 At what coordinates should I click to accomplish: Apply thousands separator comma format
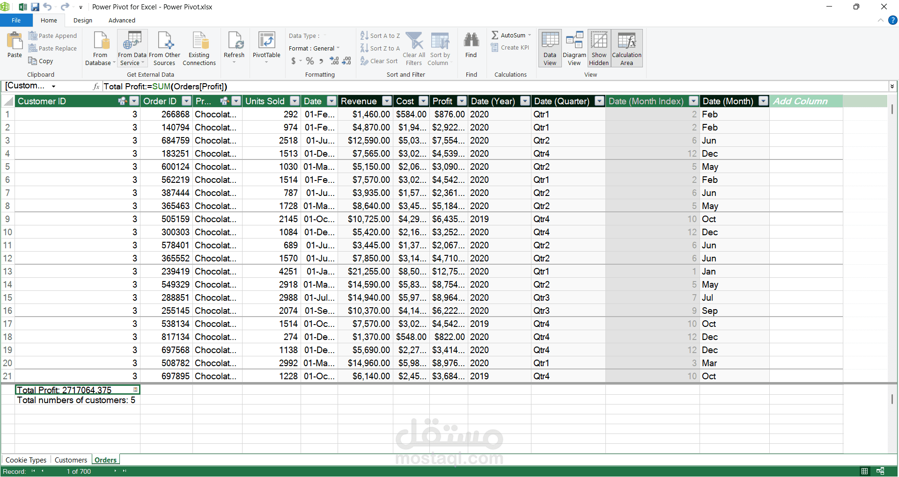321,61
